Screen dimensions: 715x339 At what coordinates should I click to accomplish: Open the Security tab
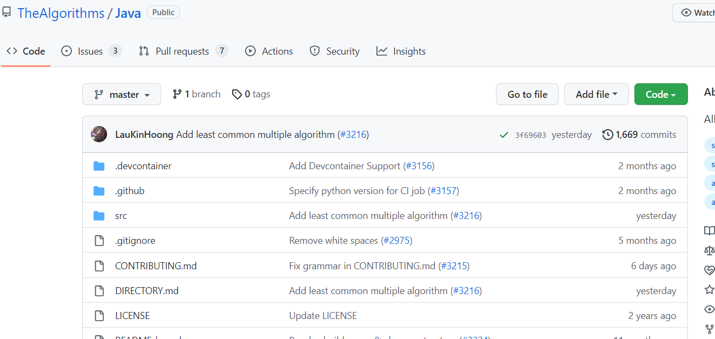tap(334, 51)
